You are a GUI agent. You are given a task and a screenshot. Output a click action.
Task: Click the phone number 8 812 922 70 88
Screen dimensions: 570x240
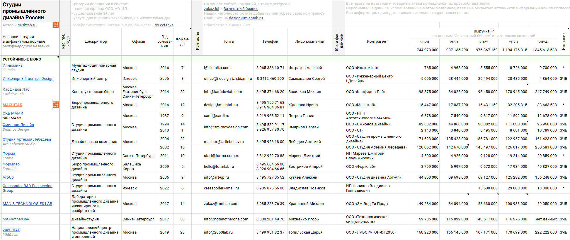(270, 156)
